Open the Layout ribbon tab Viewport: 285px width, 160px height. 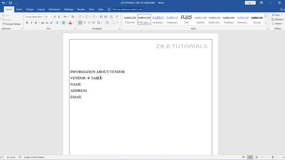(x=41, y=9)
